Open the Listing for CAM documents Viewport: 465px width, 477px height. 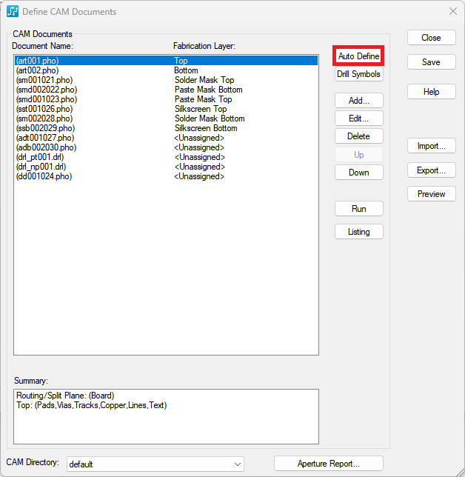358,232
